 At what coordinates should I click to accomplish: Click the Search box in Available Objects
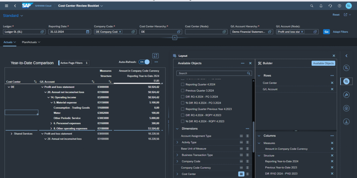tap(214, 73)
